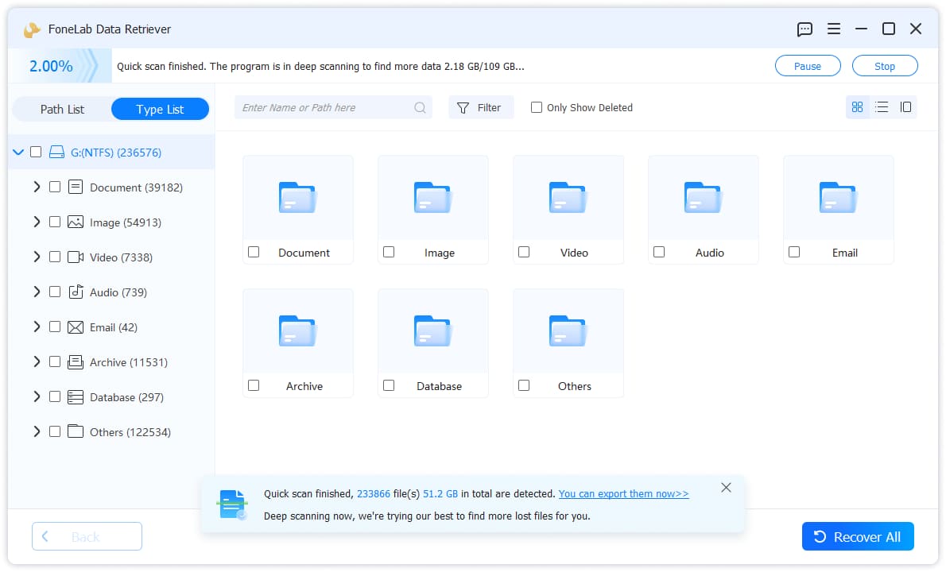This screenshot has height=572, width=946.
Task: Select the Type List tab
Action: coord(160,109)
